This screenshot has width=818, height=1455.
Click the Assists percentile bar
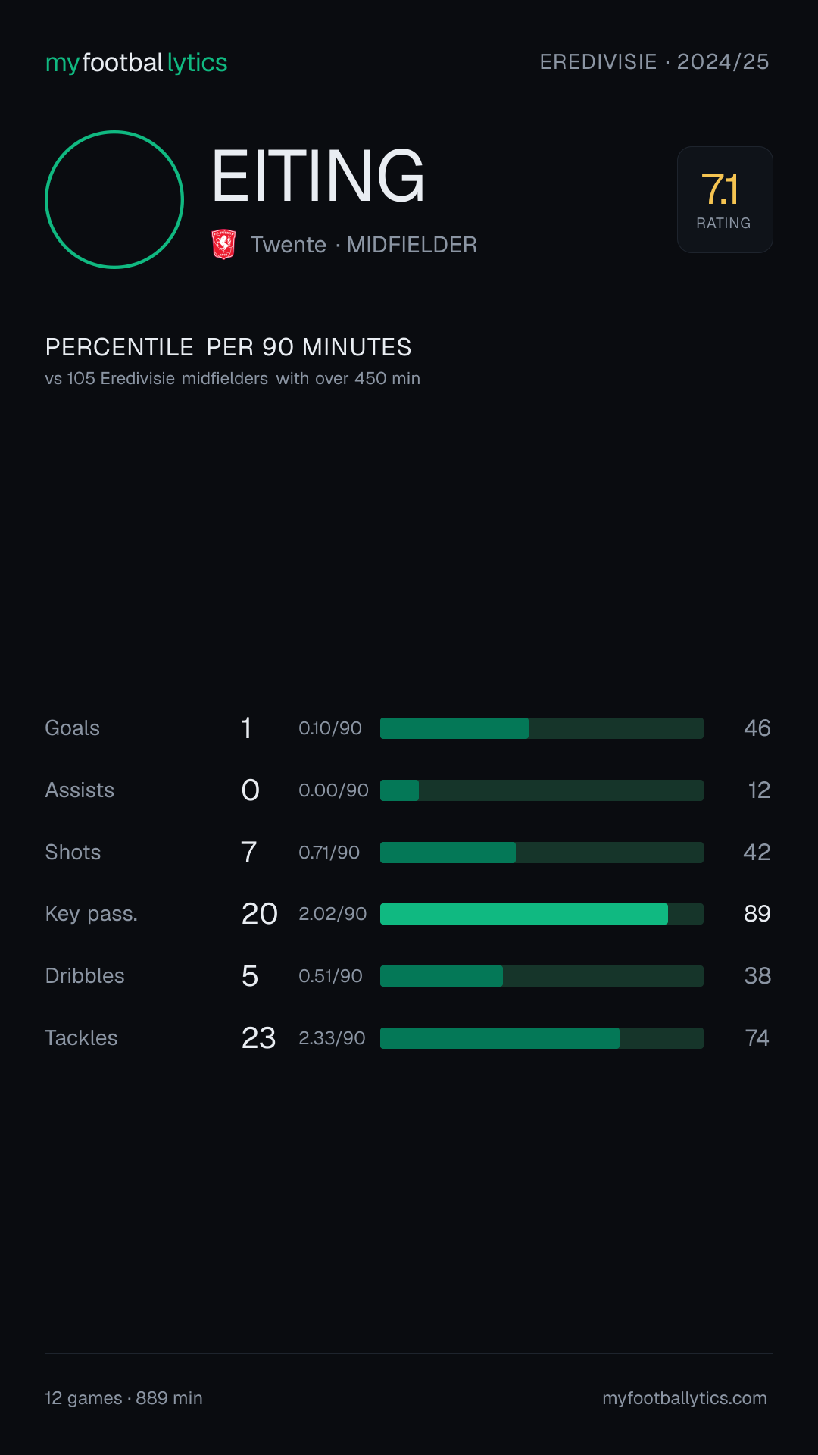(x=542, y=790)
